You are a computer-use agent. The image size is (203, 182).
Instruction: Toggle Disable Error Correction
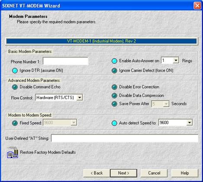[114, 87]
